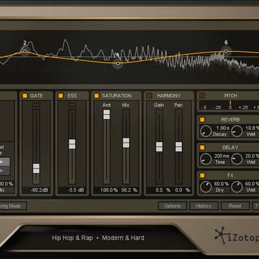Enable the HARMONY module
259x259 pixels.
[149, 96]
